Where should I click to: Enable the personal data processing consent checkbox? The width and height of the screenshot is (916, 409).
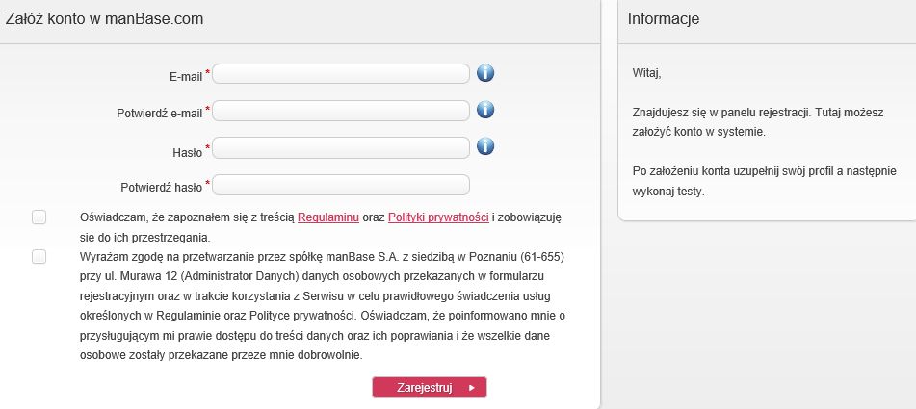click(x=39, y=256)
